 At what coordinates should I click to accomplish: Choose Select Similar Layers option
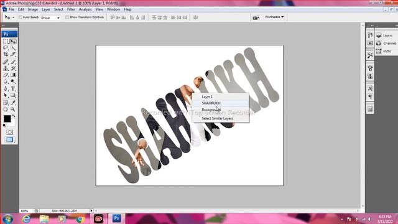(220, 118)
